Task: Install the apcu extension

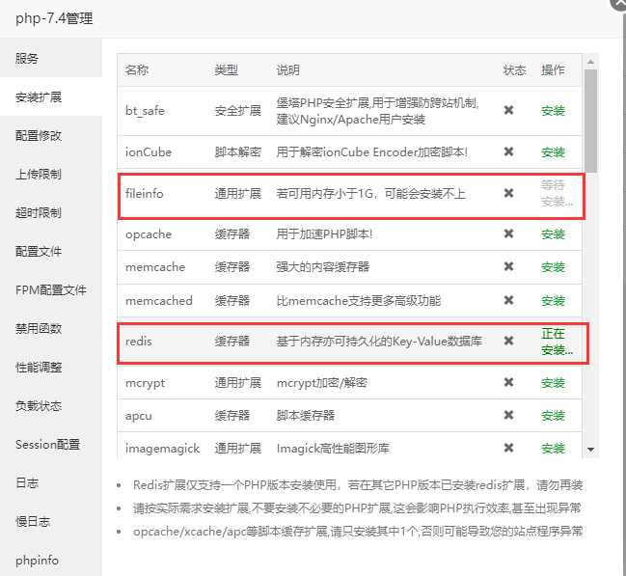Action: pos(553,416)
